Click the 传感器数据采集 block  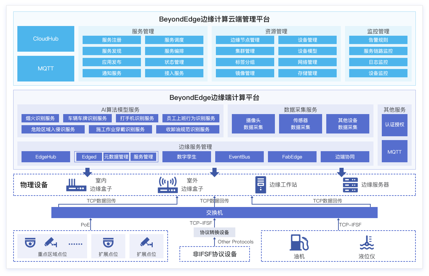301,124
